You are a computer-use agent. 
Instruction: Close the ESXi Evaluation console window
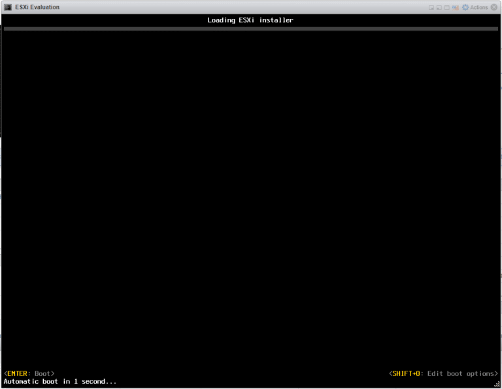494,7
